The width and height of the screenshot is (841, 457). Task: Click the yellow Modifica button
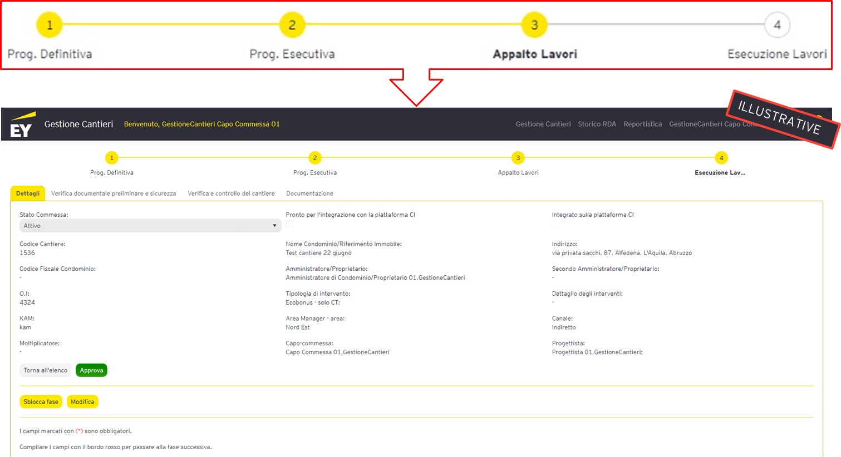pos(82,402)
